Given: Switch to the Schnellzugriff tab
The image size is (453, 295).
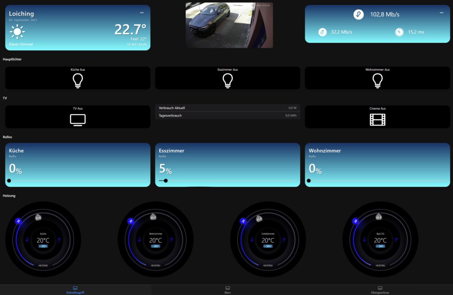Looking at the screenshot, I should click(x=75, y=290).
